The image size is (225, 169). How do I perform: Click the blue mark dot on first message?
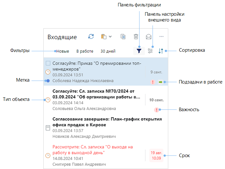coord(48,81)
